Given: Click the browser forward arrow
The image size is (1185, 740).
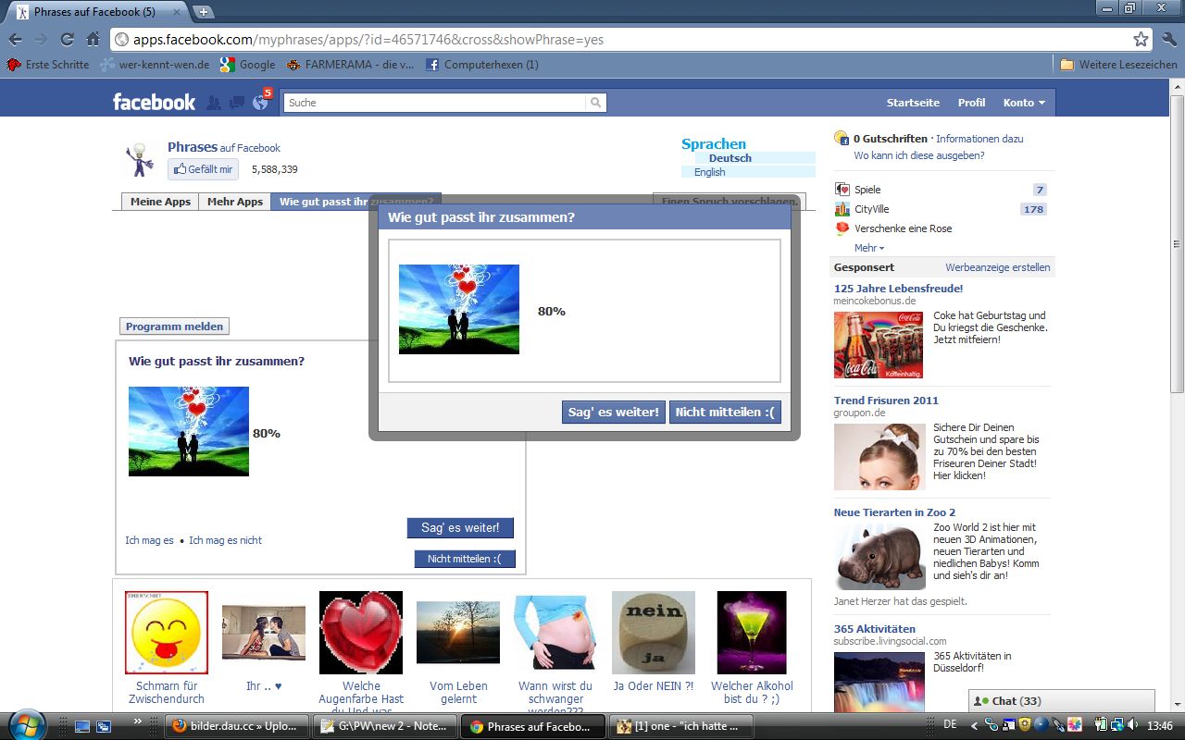Looking at the screenshot, I should (41, 40).
